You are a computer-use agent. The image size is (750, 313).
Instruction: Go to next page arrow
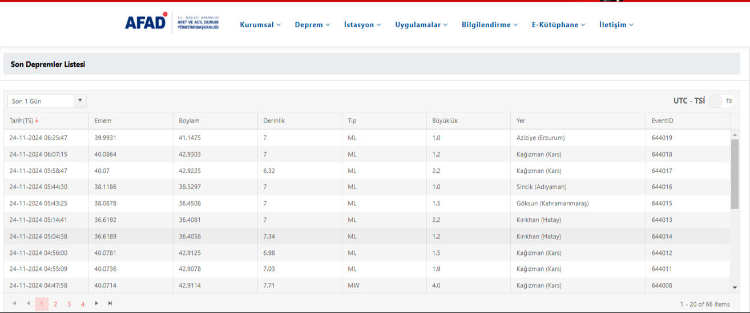pos(96,303)
